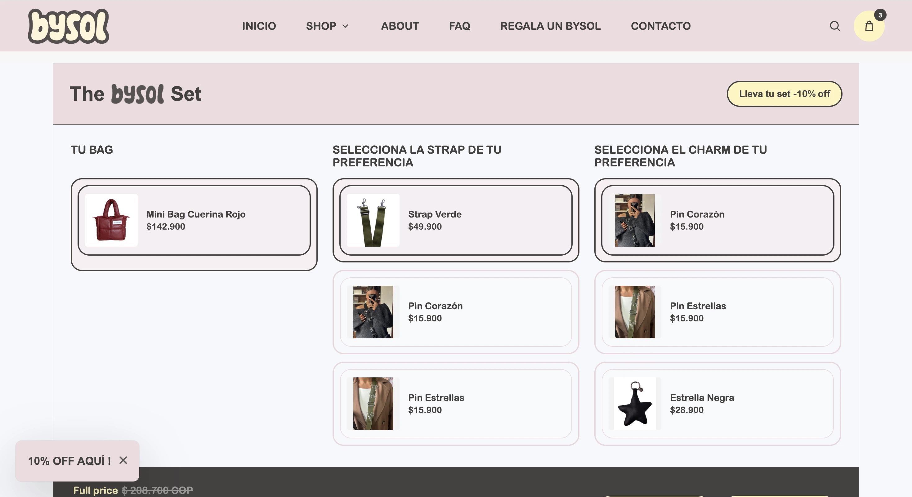Open the ABOUT page
The height and width of the screenshot is (497, 912).
(400, 26)
